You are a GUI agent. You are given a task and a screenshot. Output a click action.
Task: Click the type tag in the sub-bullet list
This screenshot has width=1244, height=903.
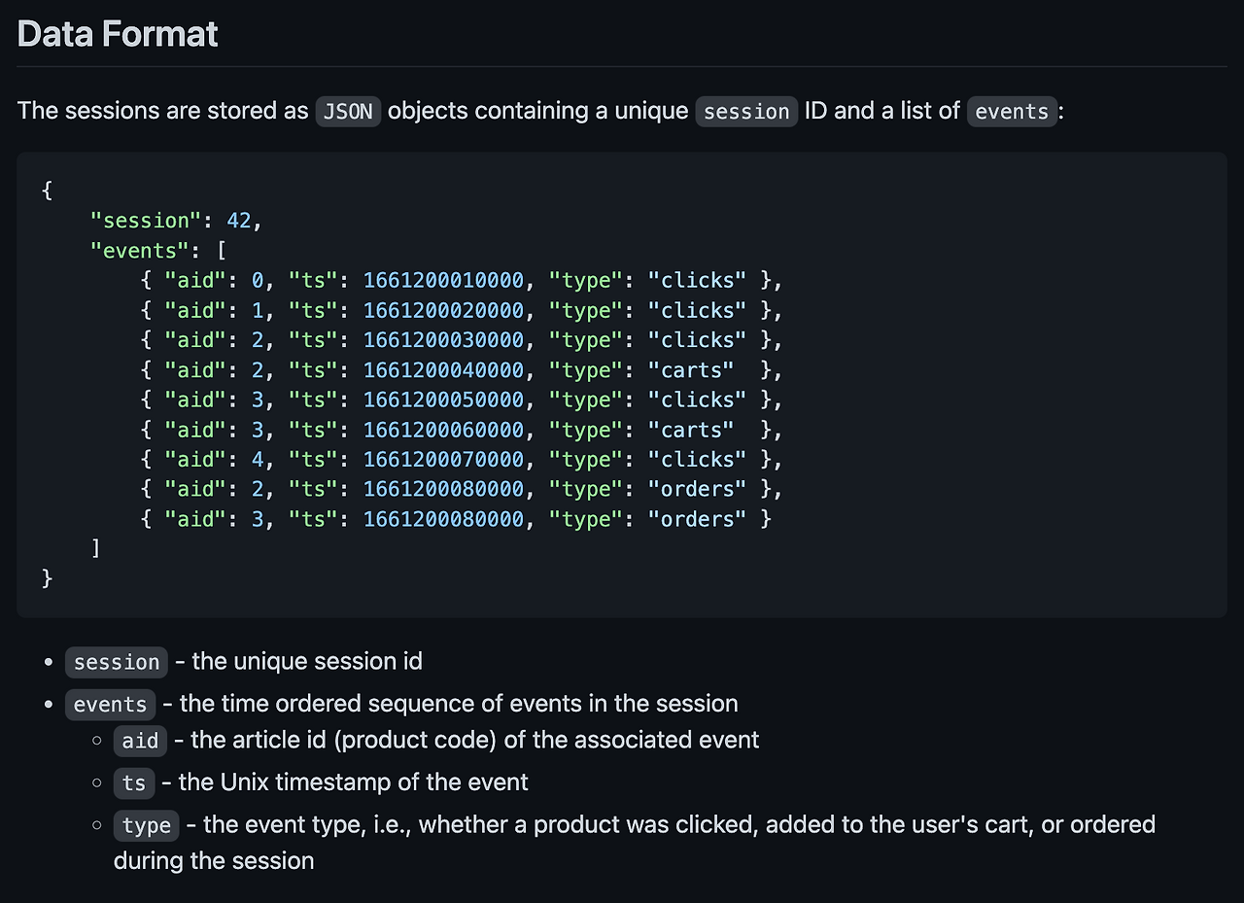pos(147,826)
